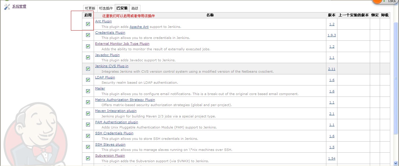The width and height of the screenshot is (399, 166).
Task: Click the orange network speed widget
Action: [378, 1]
